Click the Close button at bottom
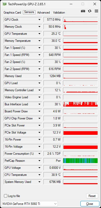This screenshot has width=101, height=208. (90, 204)
